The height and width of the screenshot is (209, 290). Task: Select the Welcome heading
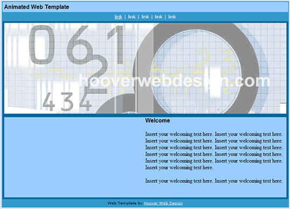tap(157, 120)
